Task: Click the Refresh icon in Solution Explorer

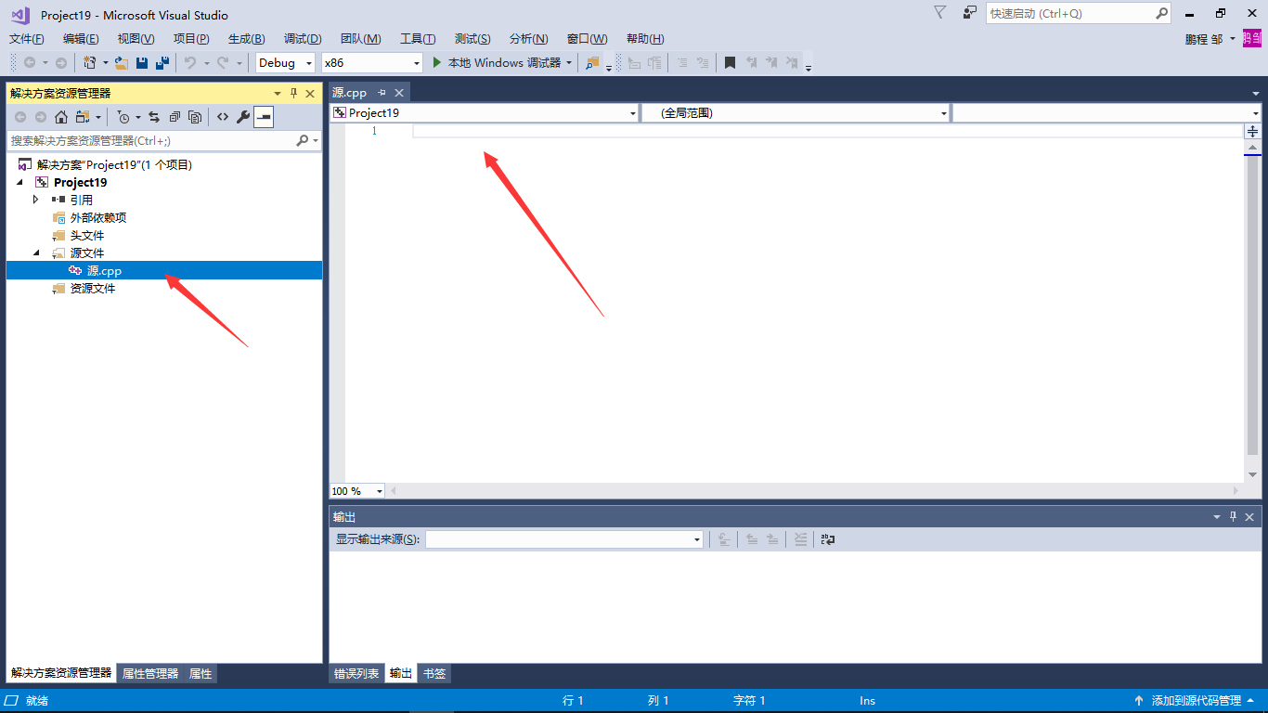Action: (153, 117)
